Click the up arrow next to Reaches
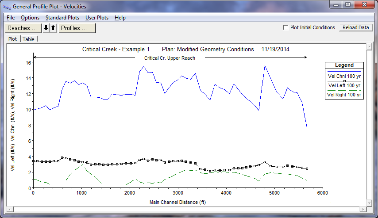Screen dimensions: 378x218 click(53, 28)
